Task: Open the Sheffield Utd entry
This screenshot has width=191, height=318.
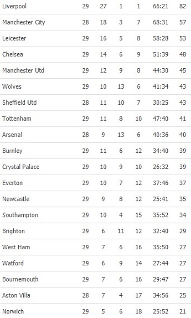Action: pos(19,102)
